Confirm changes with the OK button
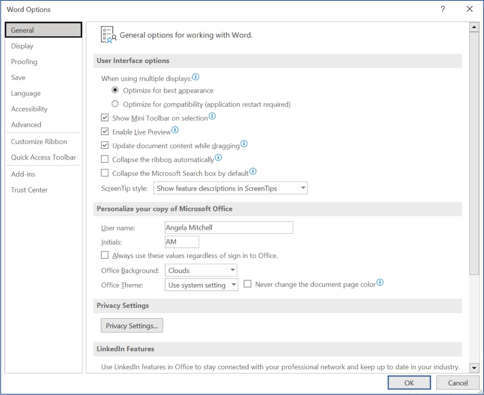Screen dimensions: 484x395 (x=409, y=383)
